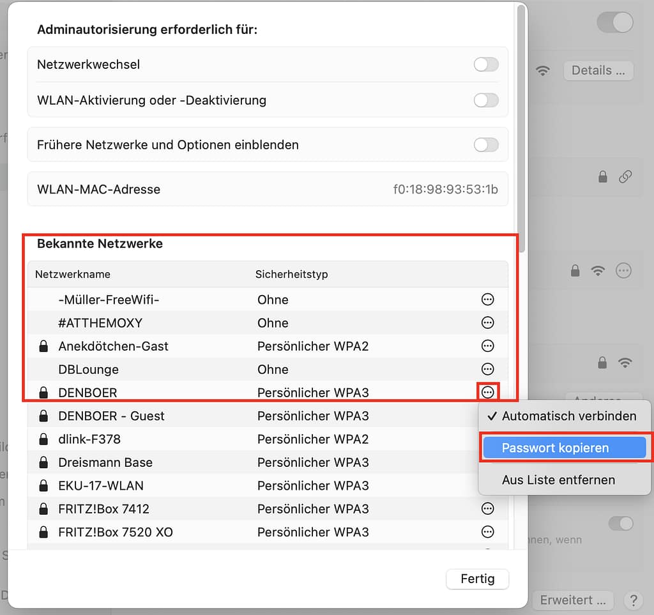The height and width of the screenshot is (615, 654).
Task: Click the dialog's vertical scrollbar
Action: coord(522,128)
